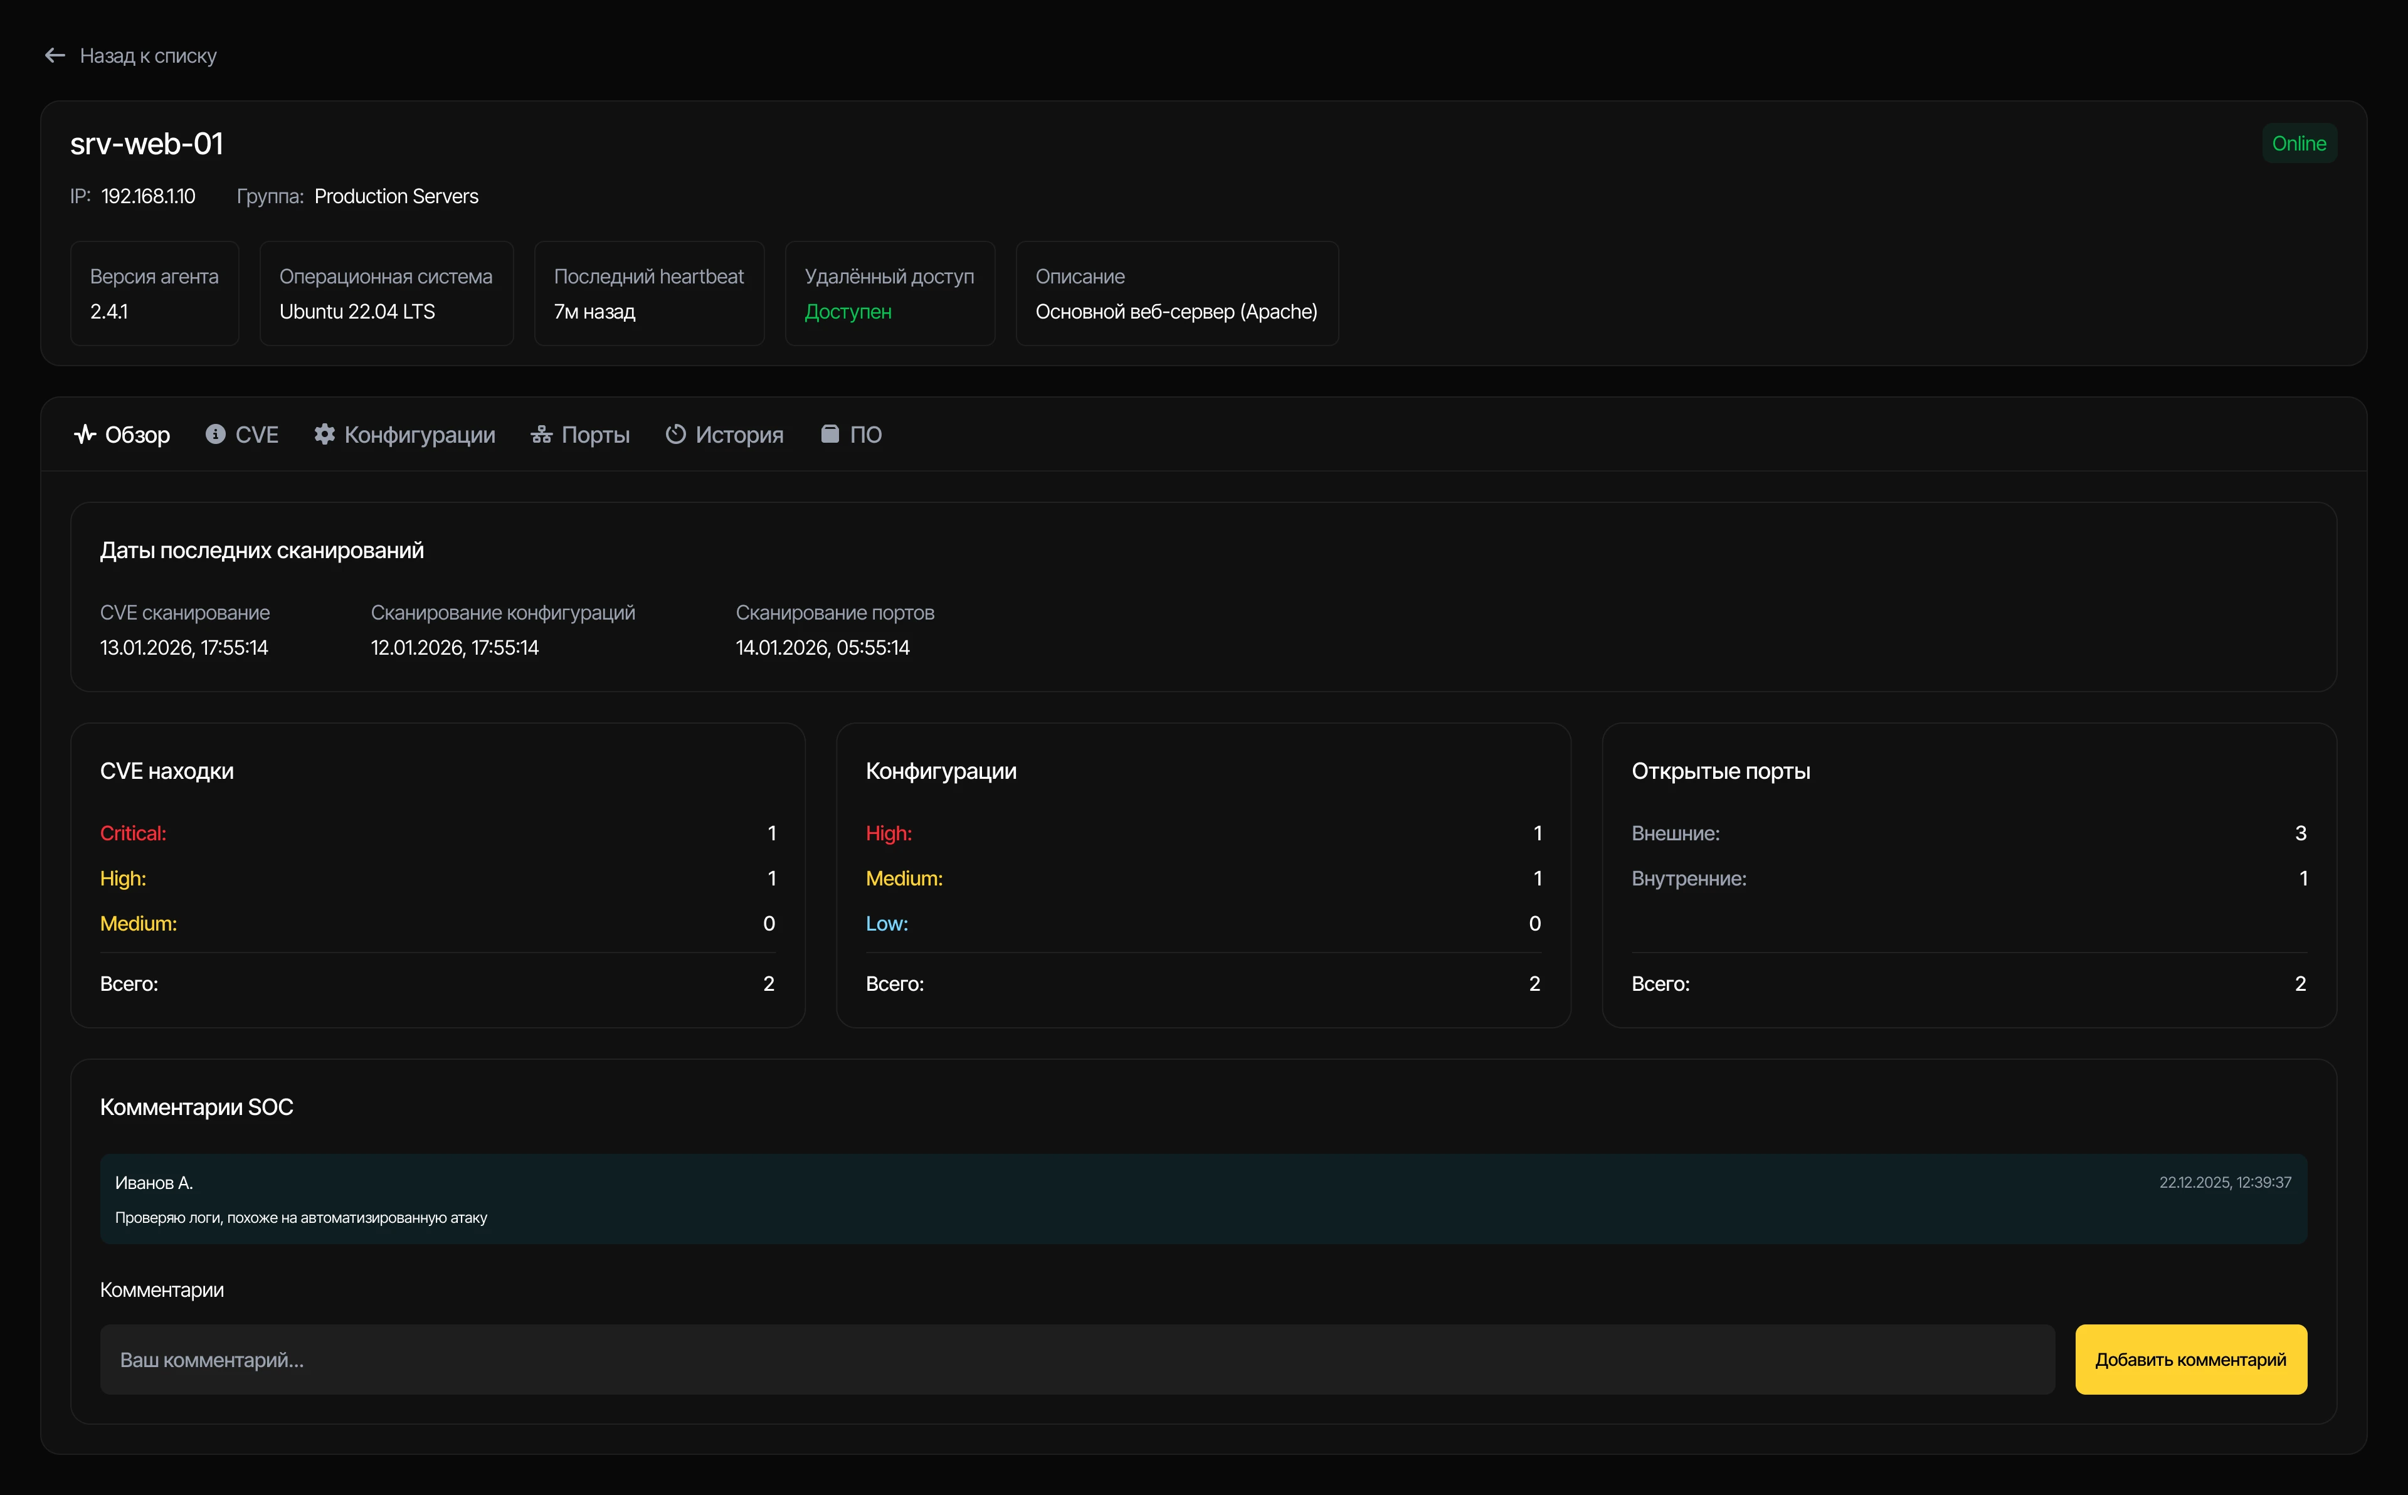Go back via Назад к списку link
The height and width of the screenshot is (1495, 2408).
coord(130,55)
